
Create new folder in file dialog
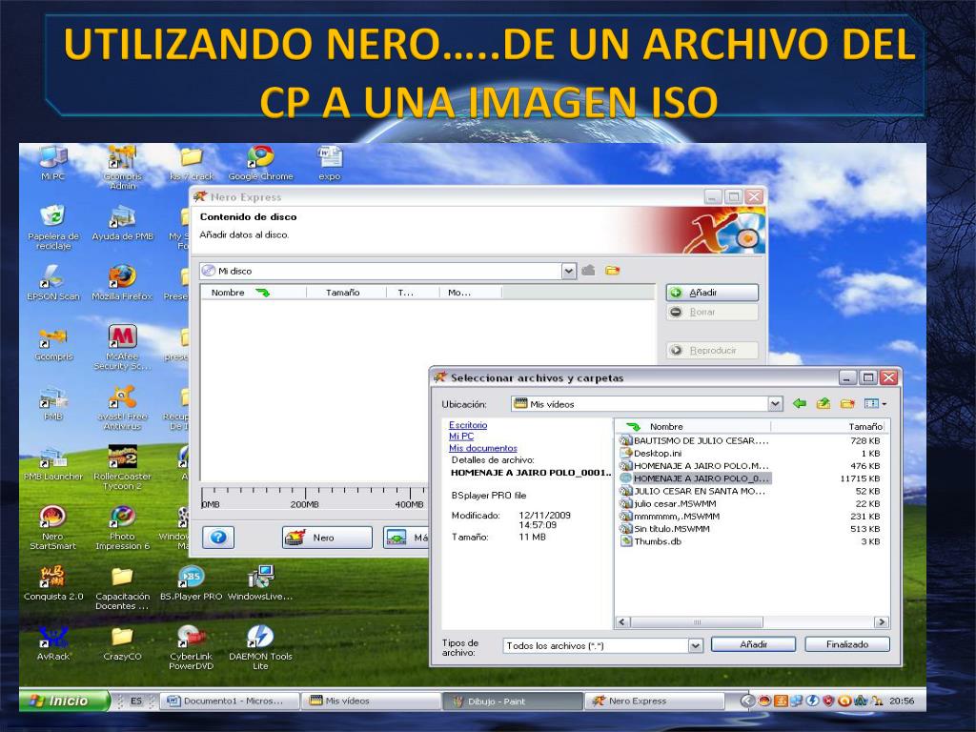tap(847, 403)
